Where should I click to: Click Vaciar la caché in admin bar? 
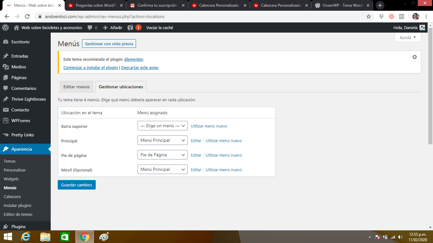coord(160,28)
